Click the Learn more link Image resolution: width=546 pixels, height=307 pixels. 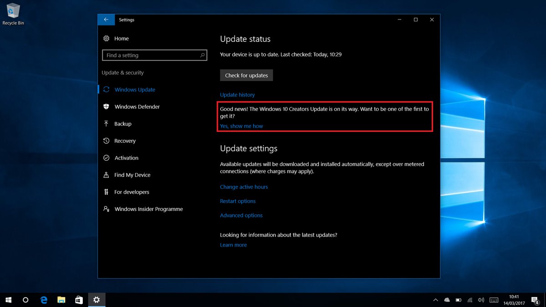tap(233, 245)
